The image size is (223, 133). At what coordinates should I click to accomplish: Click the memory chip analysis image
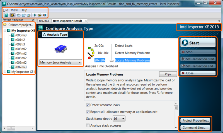pyautogui.click(x=61, y=49)
